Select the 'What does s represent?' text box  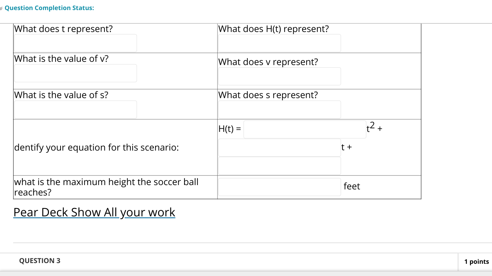(279, 110)
